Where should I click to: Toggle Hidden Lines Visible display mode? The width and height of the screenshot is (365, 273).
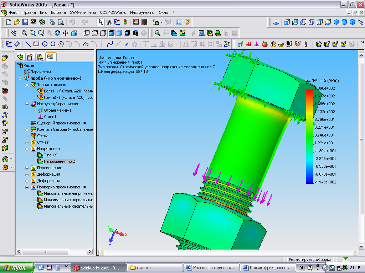coord(95,33)
